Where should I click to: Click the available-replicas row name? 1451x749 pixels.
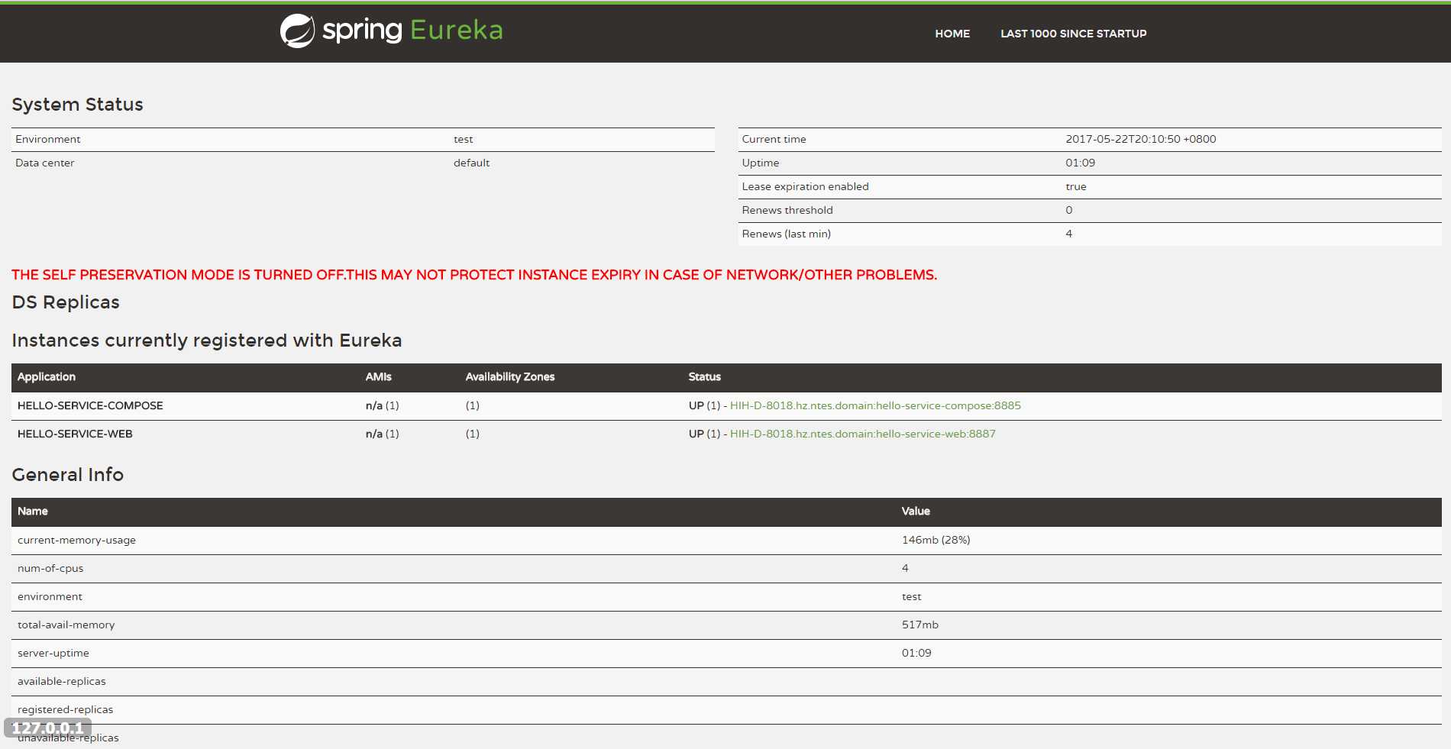[61, 681]
